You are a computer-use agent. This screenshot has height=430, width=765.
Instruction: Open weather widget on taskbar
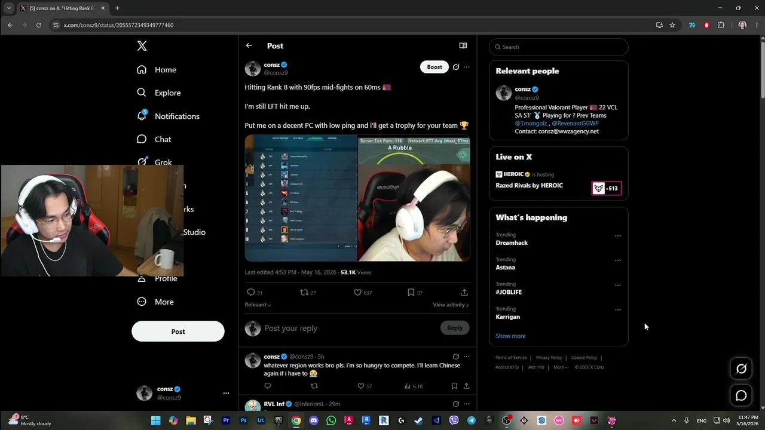(30, 420)
